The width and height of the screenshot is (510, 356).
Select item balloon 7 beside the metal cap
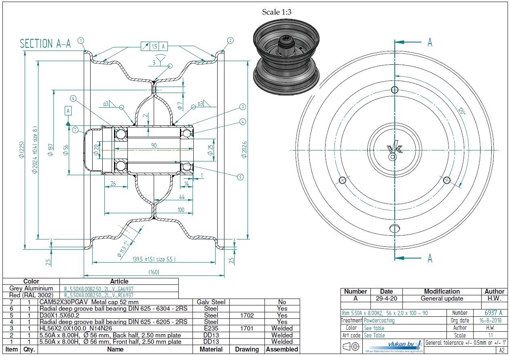(76, 130)
